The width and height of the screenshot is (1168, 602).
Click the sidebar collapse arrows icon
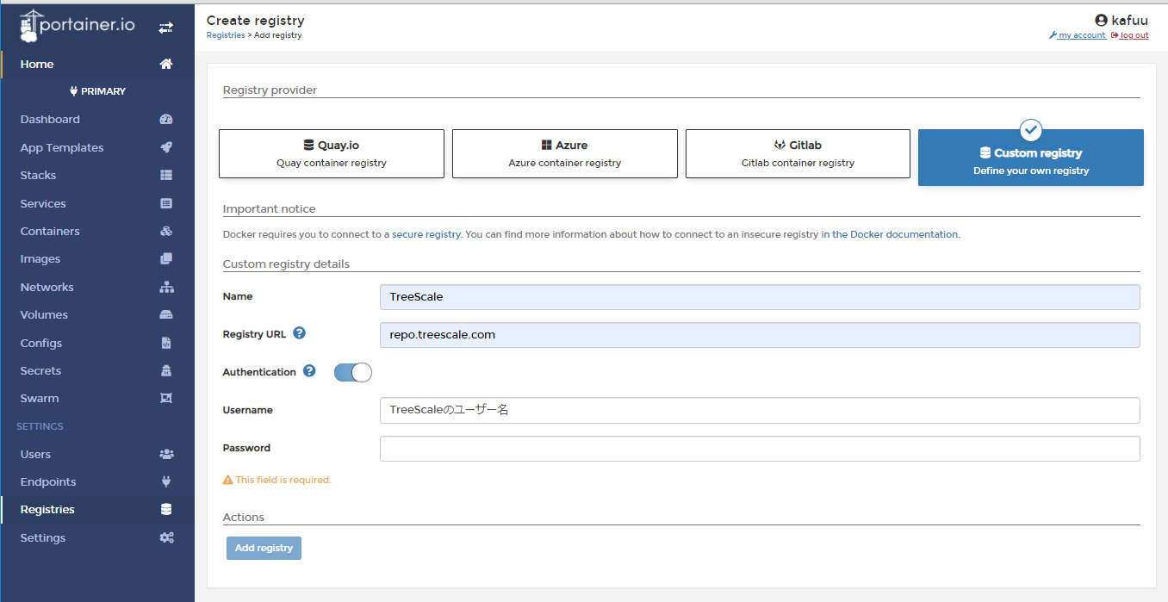[166, 28]
